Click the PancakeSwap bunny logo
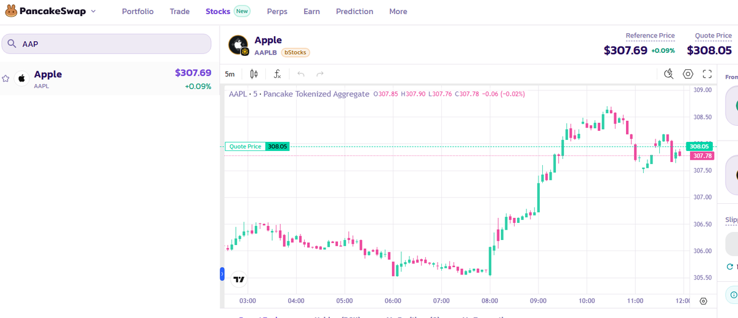 (11, 11)
